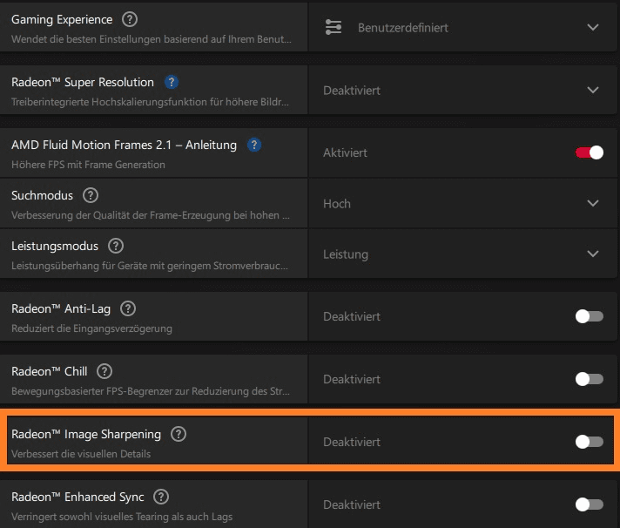
Task: Open help tooltip for Leistungsmodus
Action: pos(116,247)
